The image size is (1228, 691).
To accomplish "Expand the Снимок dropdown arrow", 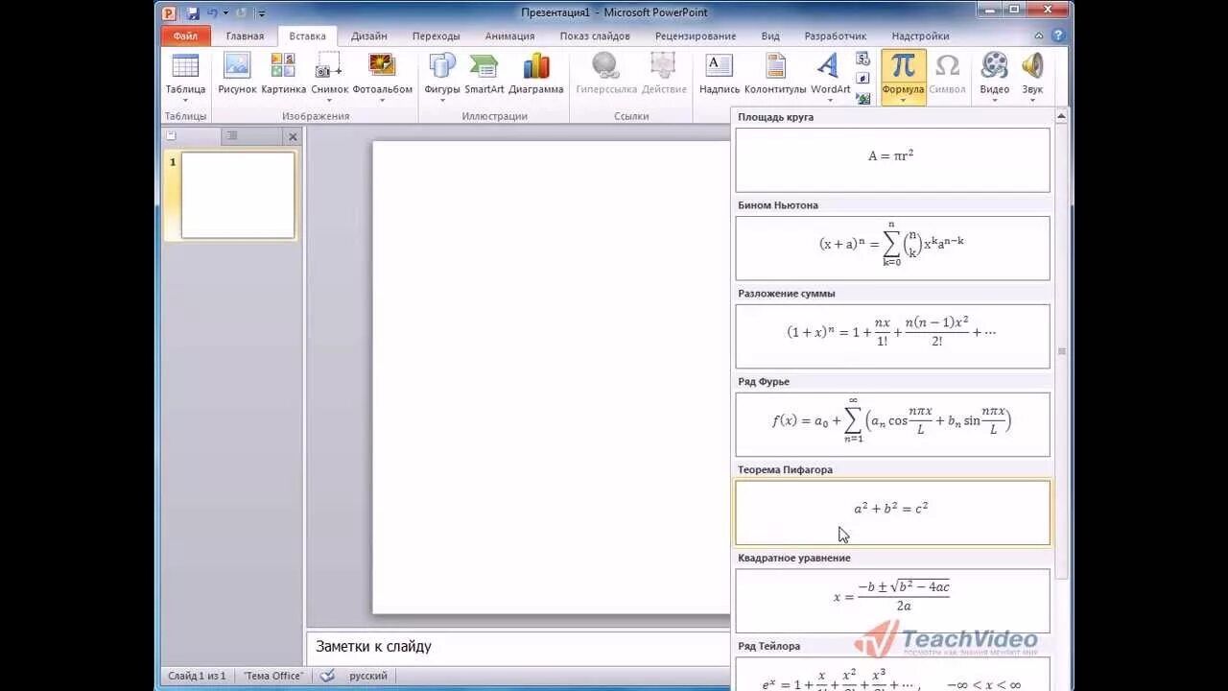I will [329, 100].
